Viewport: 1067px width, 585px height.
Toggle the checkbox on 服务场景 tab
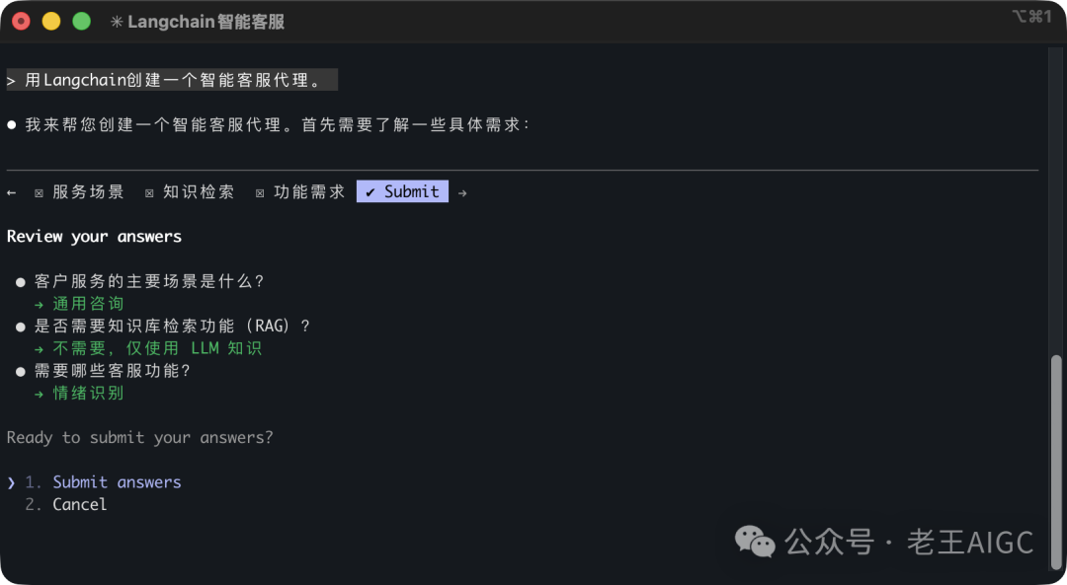[x=40, y=191]
